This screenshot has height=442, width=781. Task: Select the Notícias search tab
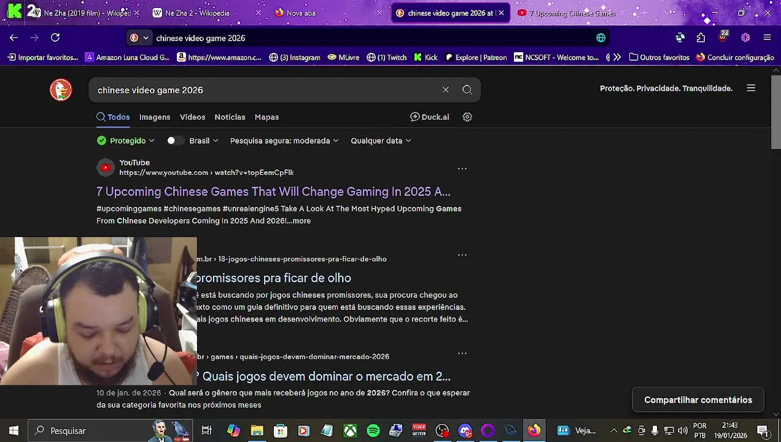coord(230,117)
